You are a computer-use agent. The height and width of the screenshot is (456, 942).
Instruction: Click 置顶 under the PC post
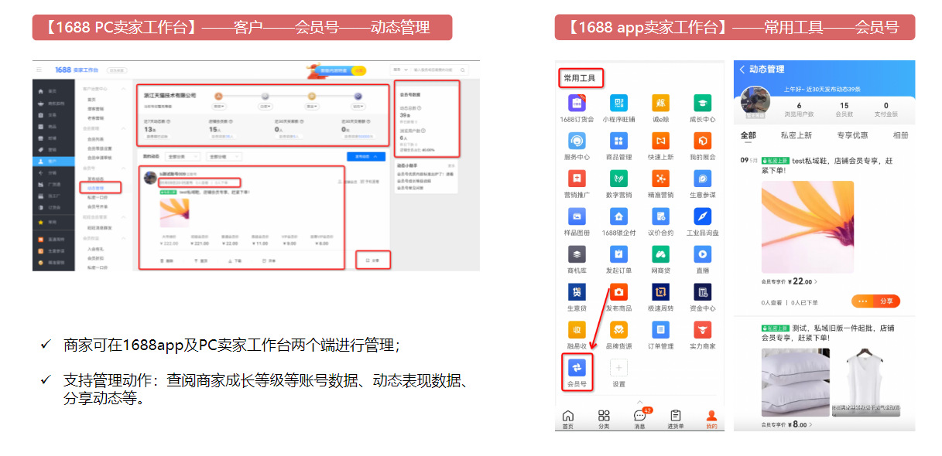coord(201,261)
